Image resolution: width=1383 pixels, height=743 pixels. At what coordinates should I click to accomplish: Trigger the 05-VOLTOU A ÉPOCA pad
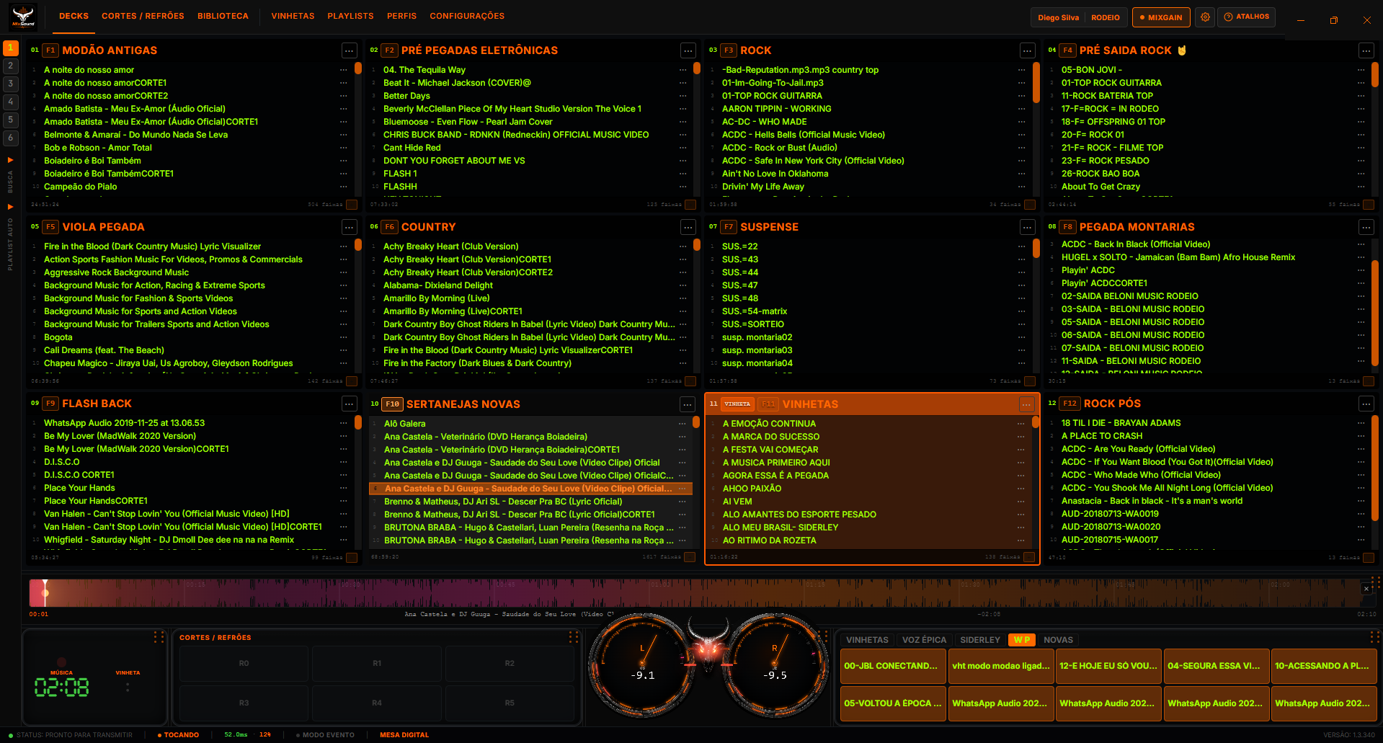click(892, 703)
